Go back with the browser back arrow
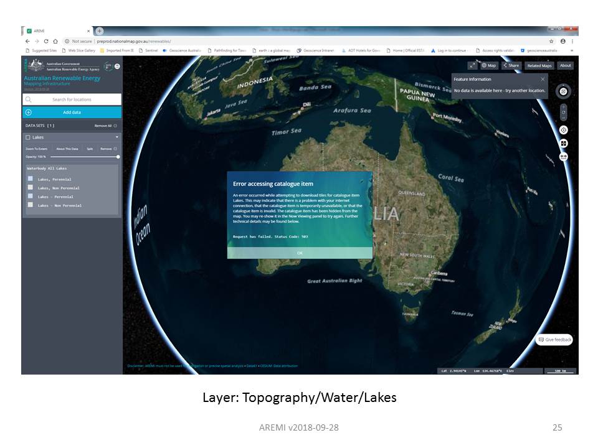598x448 pixels. pos(27,41)
